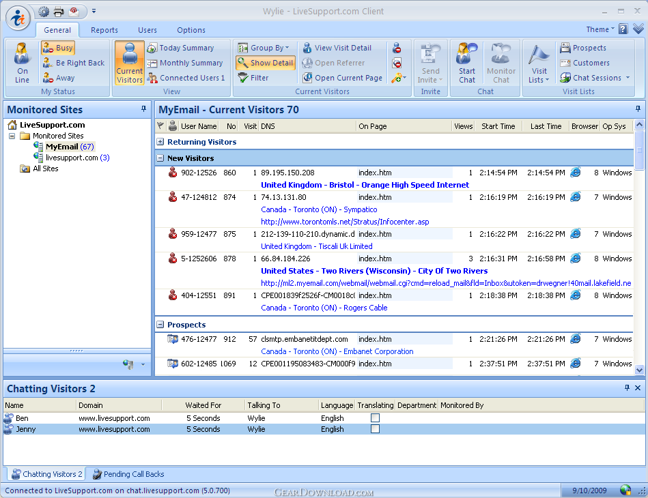Set status to Be Right Back
This screenshot has width=648, height=498.
74,63
